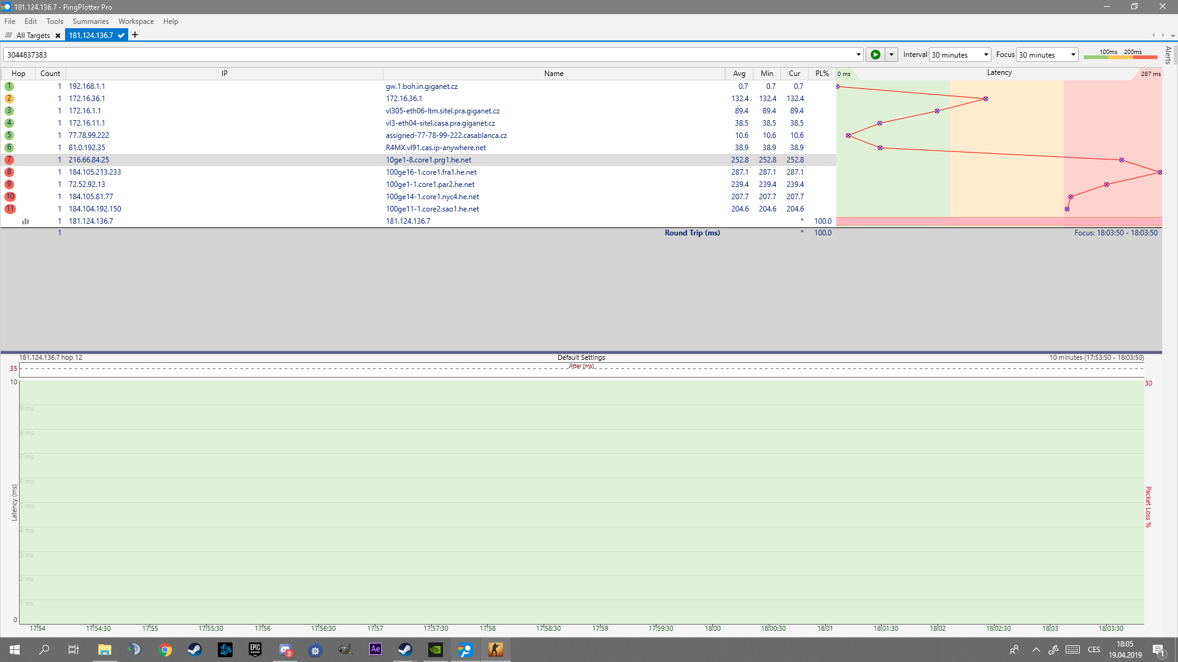
Task: Open Steam from the Windows taskbar
Action: [195, 650]
